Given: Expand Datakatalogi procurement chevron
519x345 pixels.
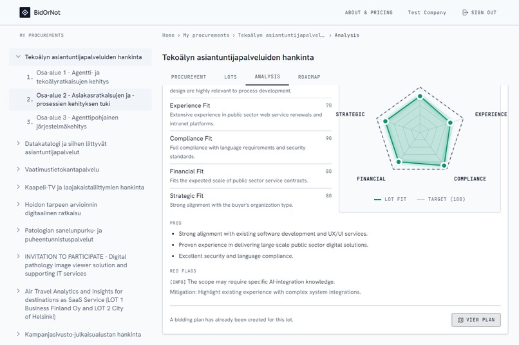Looking at the screenshot, I should click(x=18, y=143).
